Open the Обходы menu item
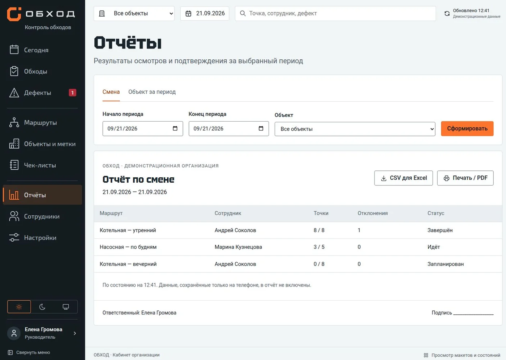This screenshot has height=360, width=506. 42,71
